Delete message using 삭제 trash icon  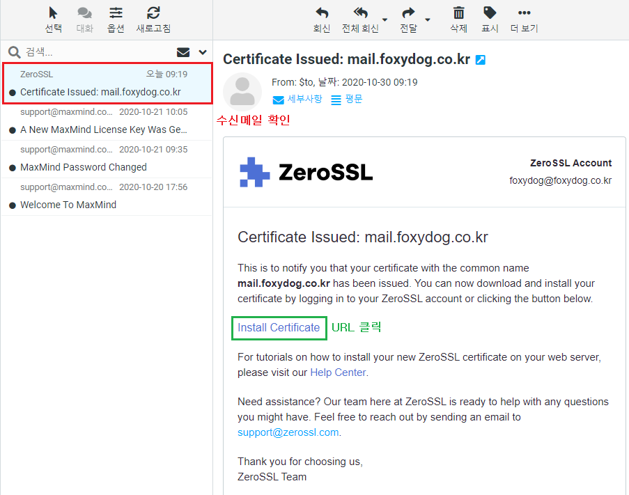[x=458, y=13]
